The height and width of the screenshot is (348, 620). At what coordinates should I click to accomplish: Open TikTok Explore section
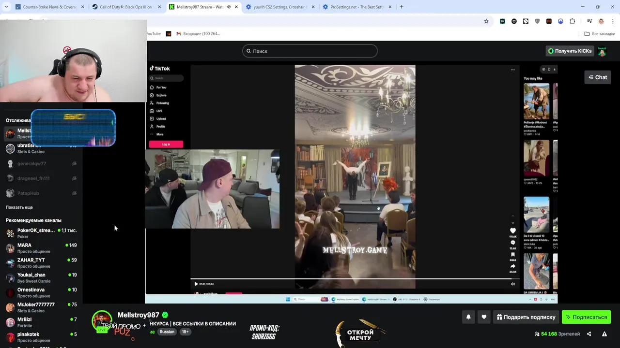(x=158, y=95)
